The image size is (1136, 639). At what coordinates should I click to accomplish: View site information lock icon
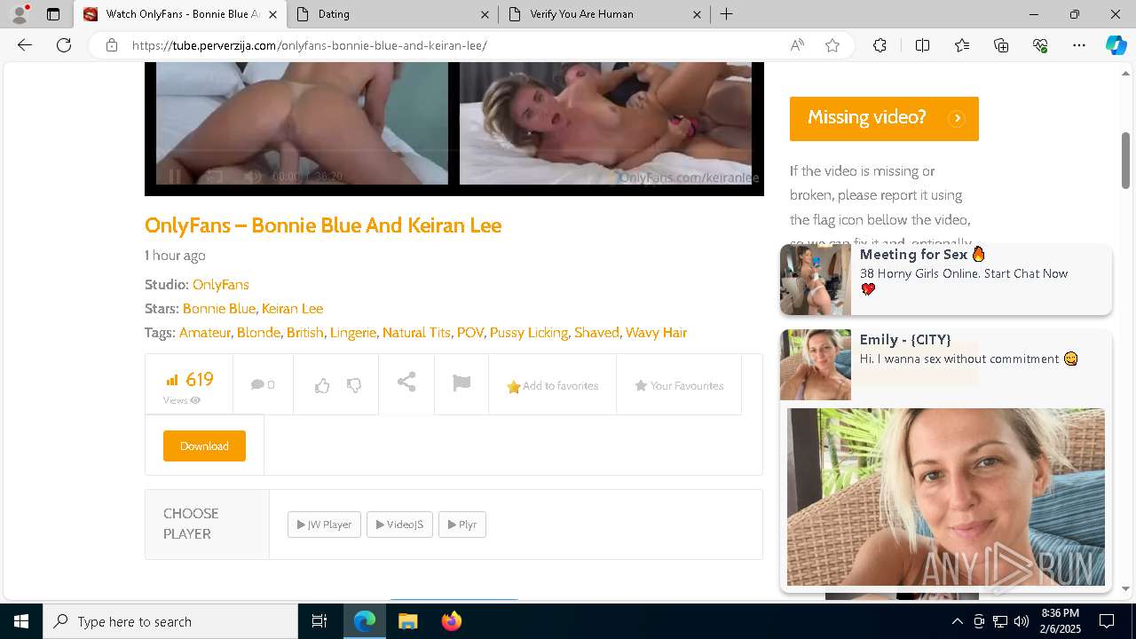click(111, 45)
